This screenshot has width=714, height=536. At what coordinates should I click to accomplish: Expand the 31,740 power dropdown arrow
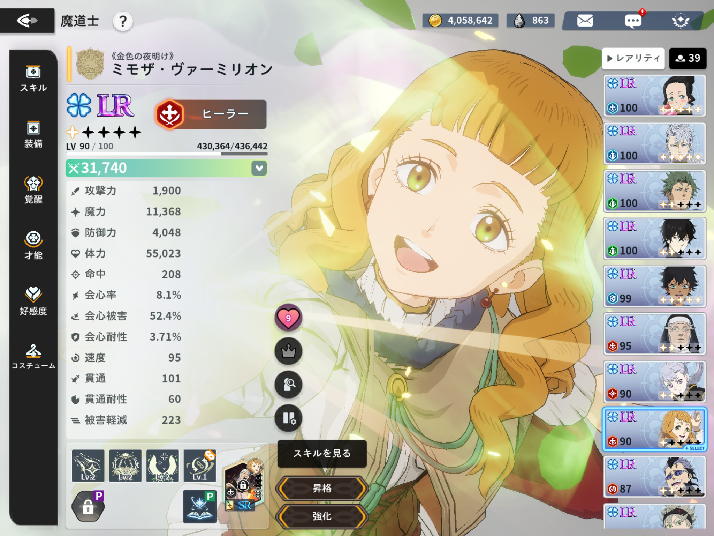point(259,168)
